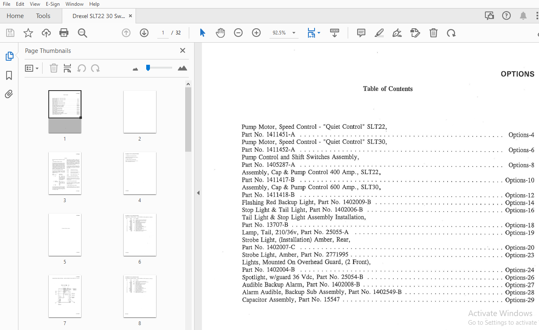Delete selected page in thumbnails panel
The image size is (539, 330).
pos(54,68)
